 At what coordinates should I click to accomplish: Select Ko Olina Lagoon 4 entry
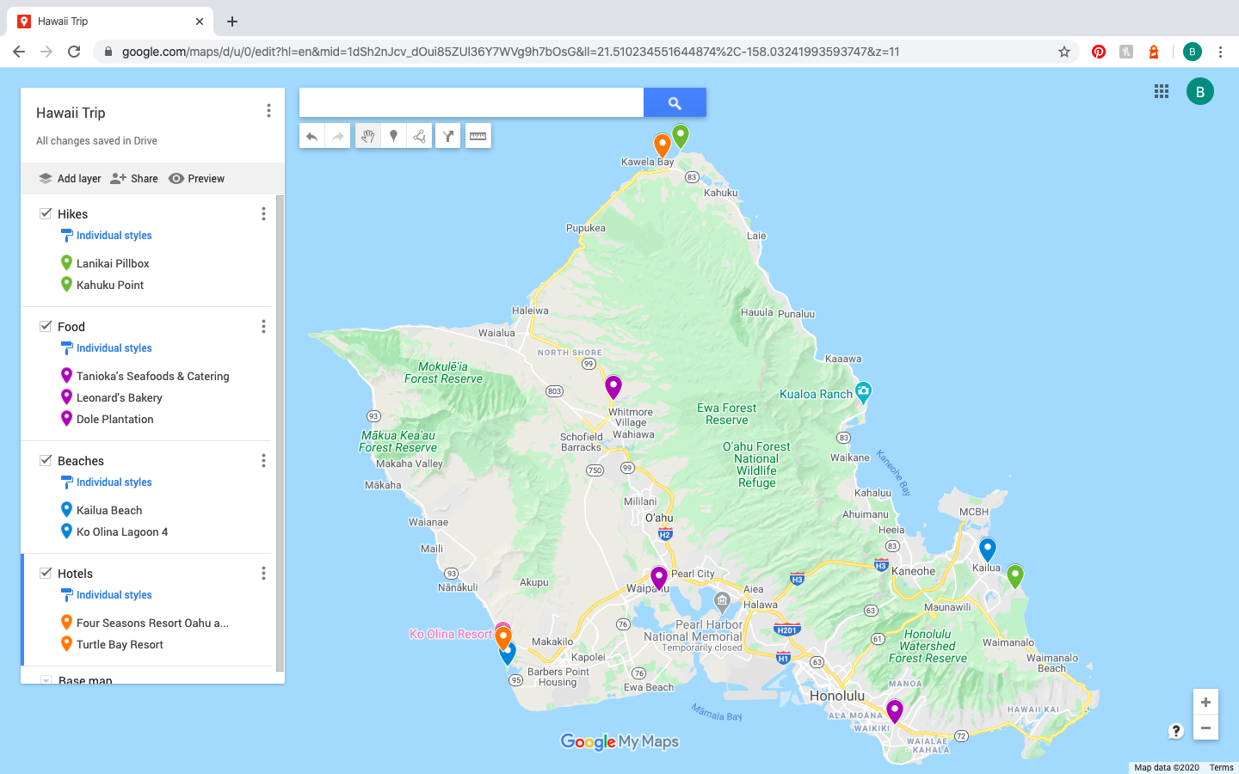pos(122,531)
